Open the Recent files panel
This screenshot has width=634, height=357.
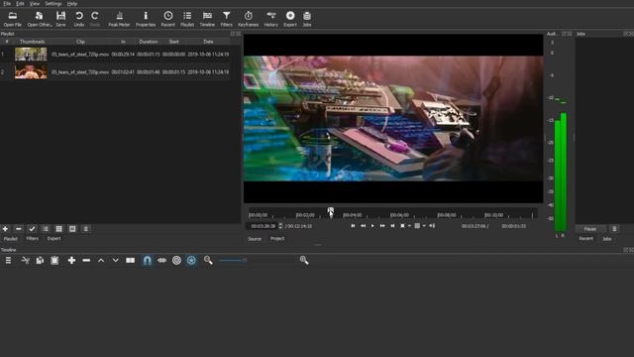167,19
